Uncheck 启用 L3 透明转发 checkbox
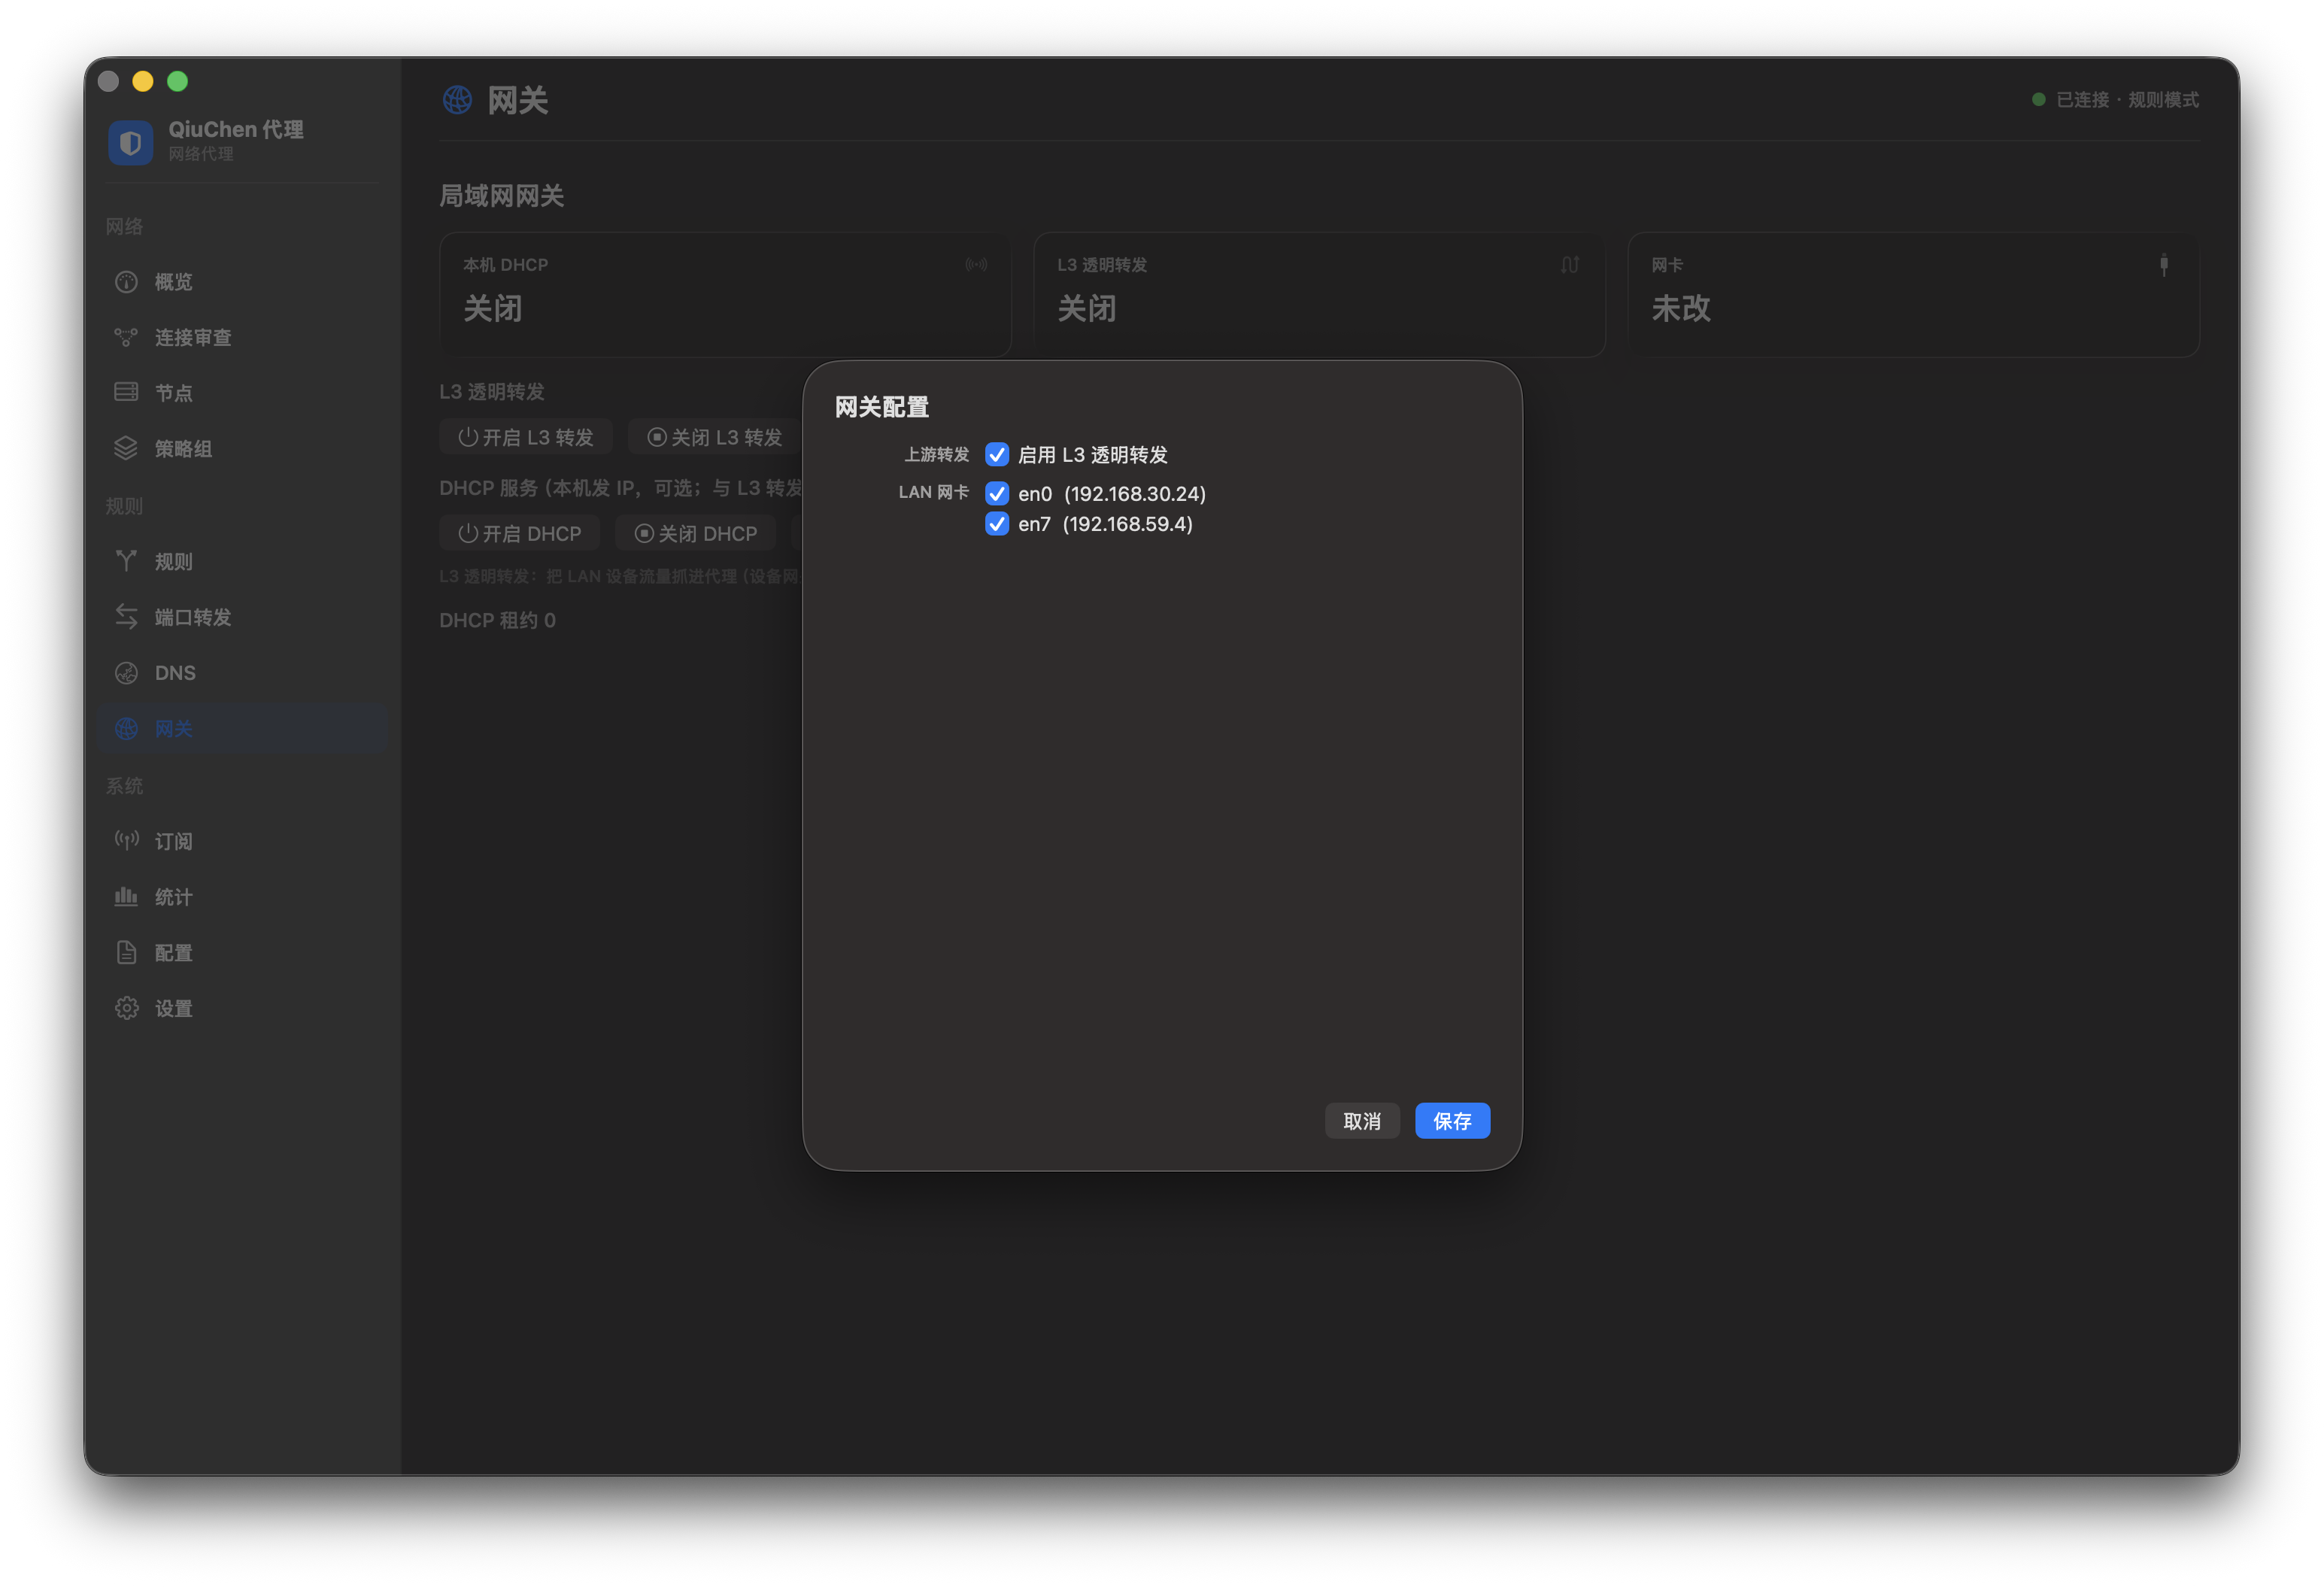Screen dimensions: 2324x1587 click(x=997, y=455)
